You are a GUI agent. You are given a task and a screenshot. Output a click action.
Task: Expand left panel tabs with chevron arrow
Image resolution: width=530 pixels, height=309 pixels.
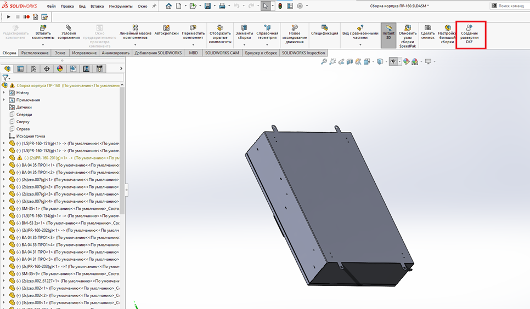121,68
